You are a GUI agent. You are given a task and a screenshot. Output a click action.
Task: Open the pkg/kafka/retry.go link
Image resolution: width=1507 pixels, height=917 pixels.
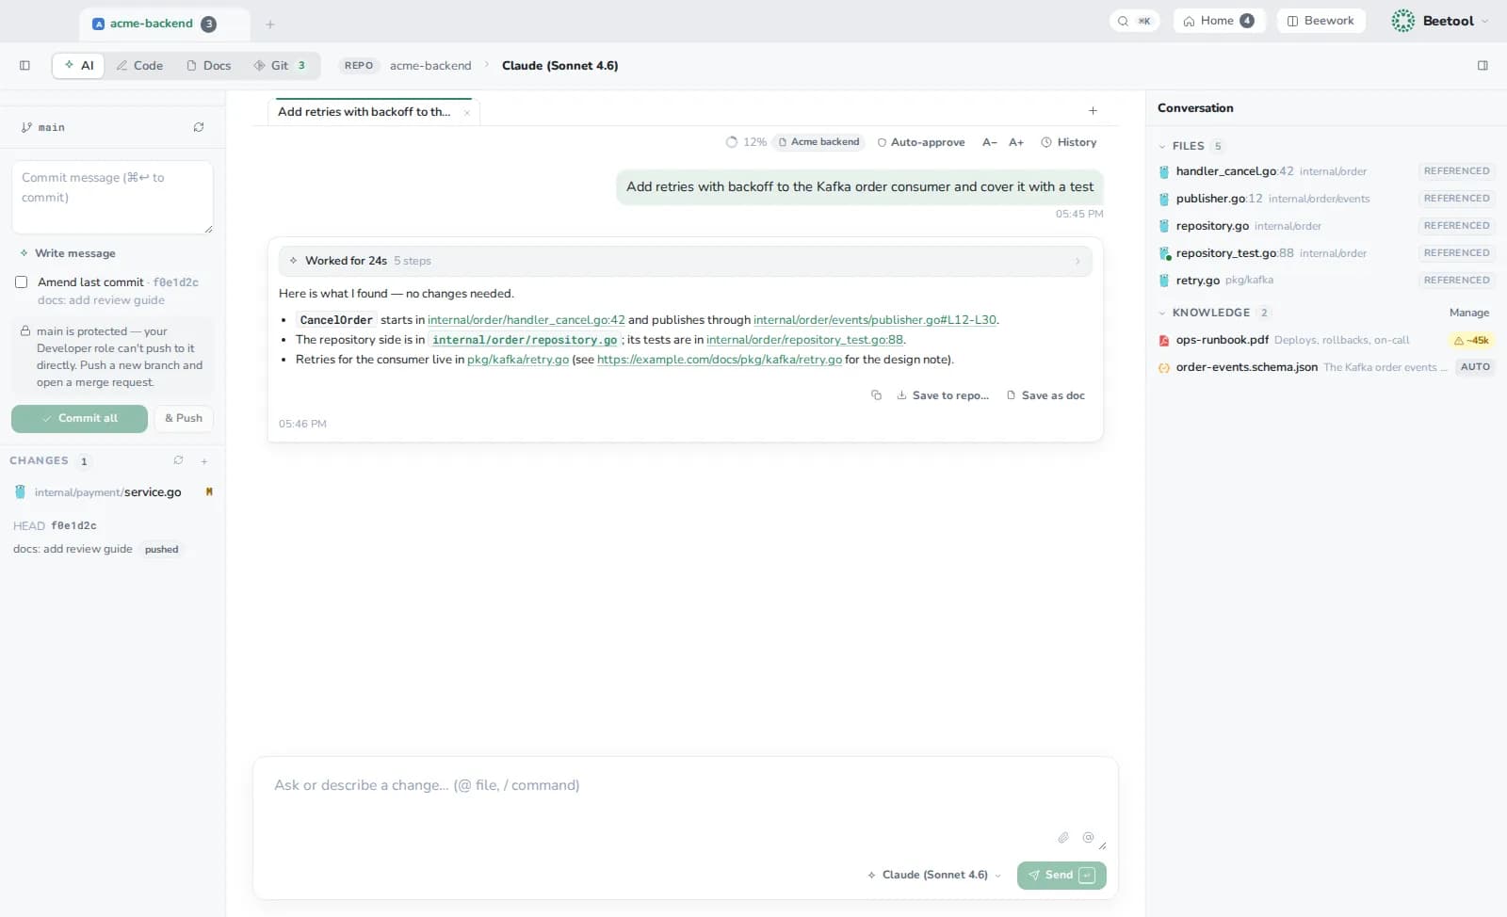pyautogui.click(x=518, y=360)
